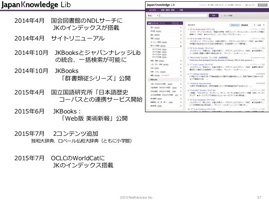Click the slide title JapanKnowledge Lib
Image resolution: width=269 pixels, height=202 pixels.
[36, 5]
